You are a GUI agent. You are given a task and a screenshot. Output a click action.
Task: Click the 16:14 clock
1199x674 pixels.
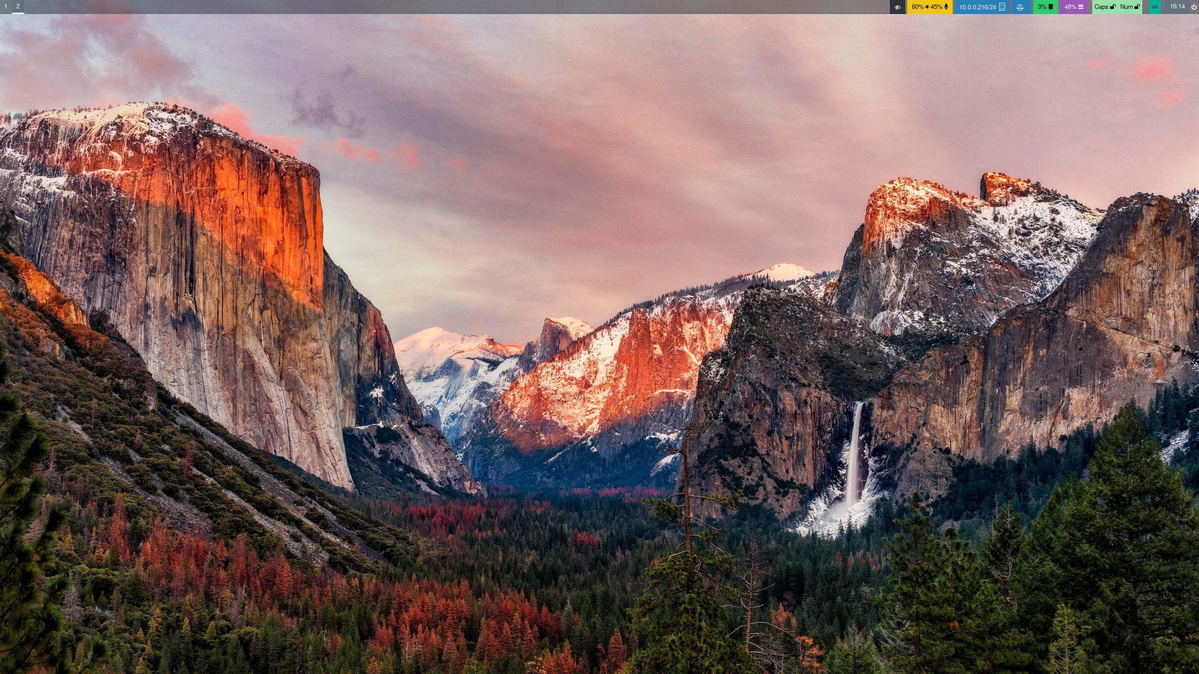1177,7
